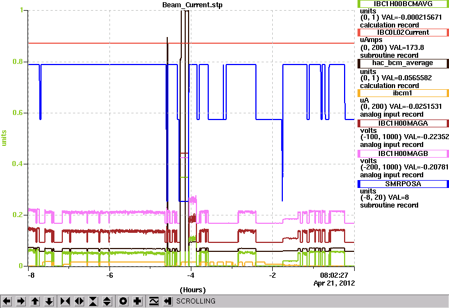
Task: Select the ibcm1 curve legend
Action: click(403, 93)
